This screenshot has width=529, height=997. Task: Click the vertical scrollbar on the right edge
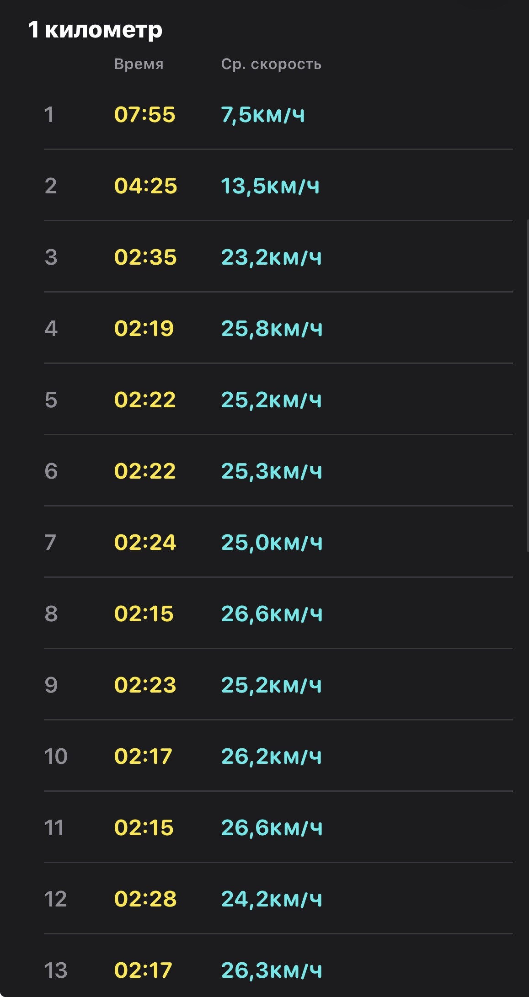[527, 385]
